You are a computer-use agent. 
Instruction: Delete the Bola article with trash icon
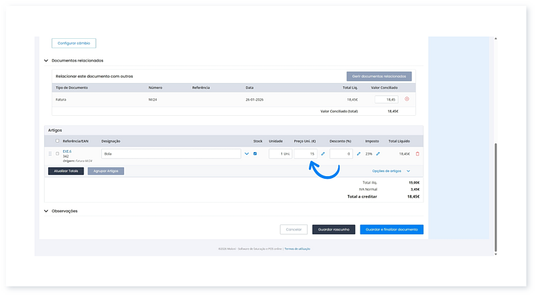(x=417, y=154)
